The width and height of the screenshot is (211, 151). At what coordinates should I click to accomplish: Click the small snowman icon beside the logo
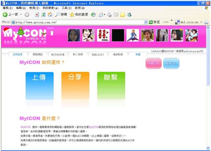pyautogui.click(x=52, y=33)
